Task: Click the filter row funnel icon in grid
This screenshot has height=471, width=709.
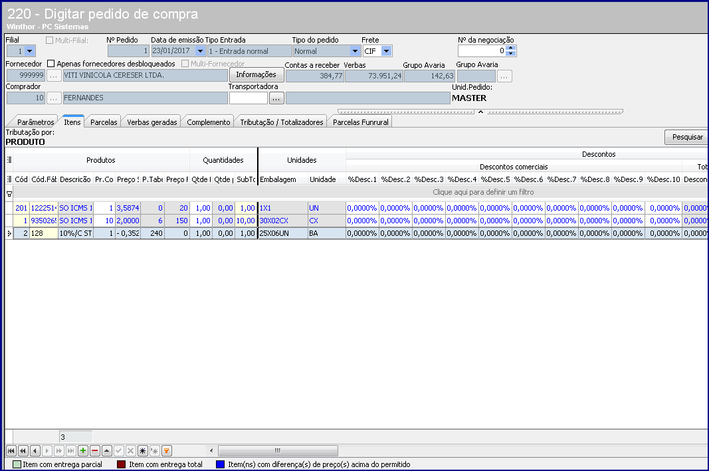Action: (9, 193)
